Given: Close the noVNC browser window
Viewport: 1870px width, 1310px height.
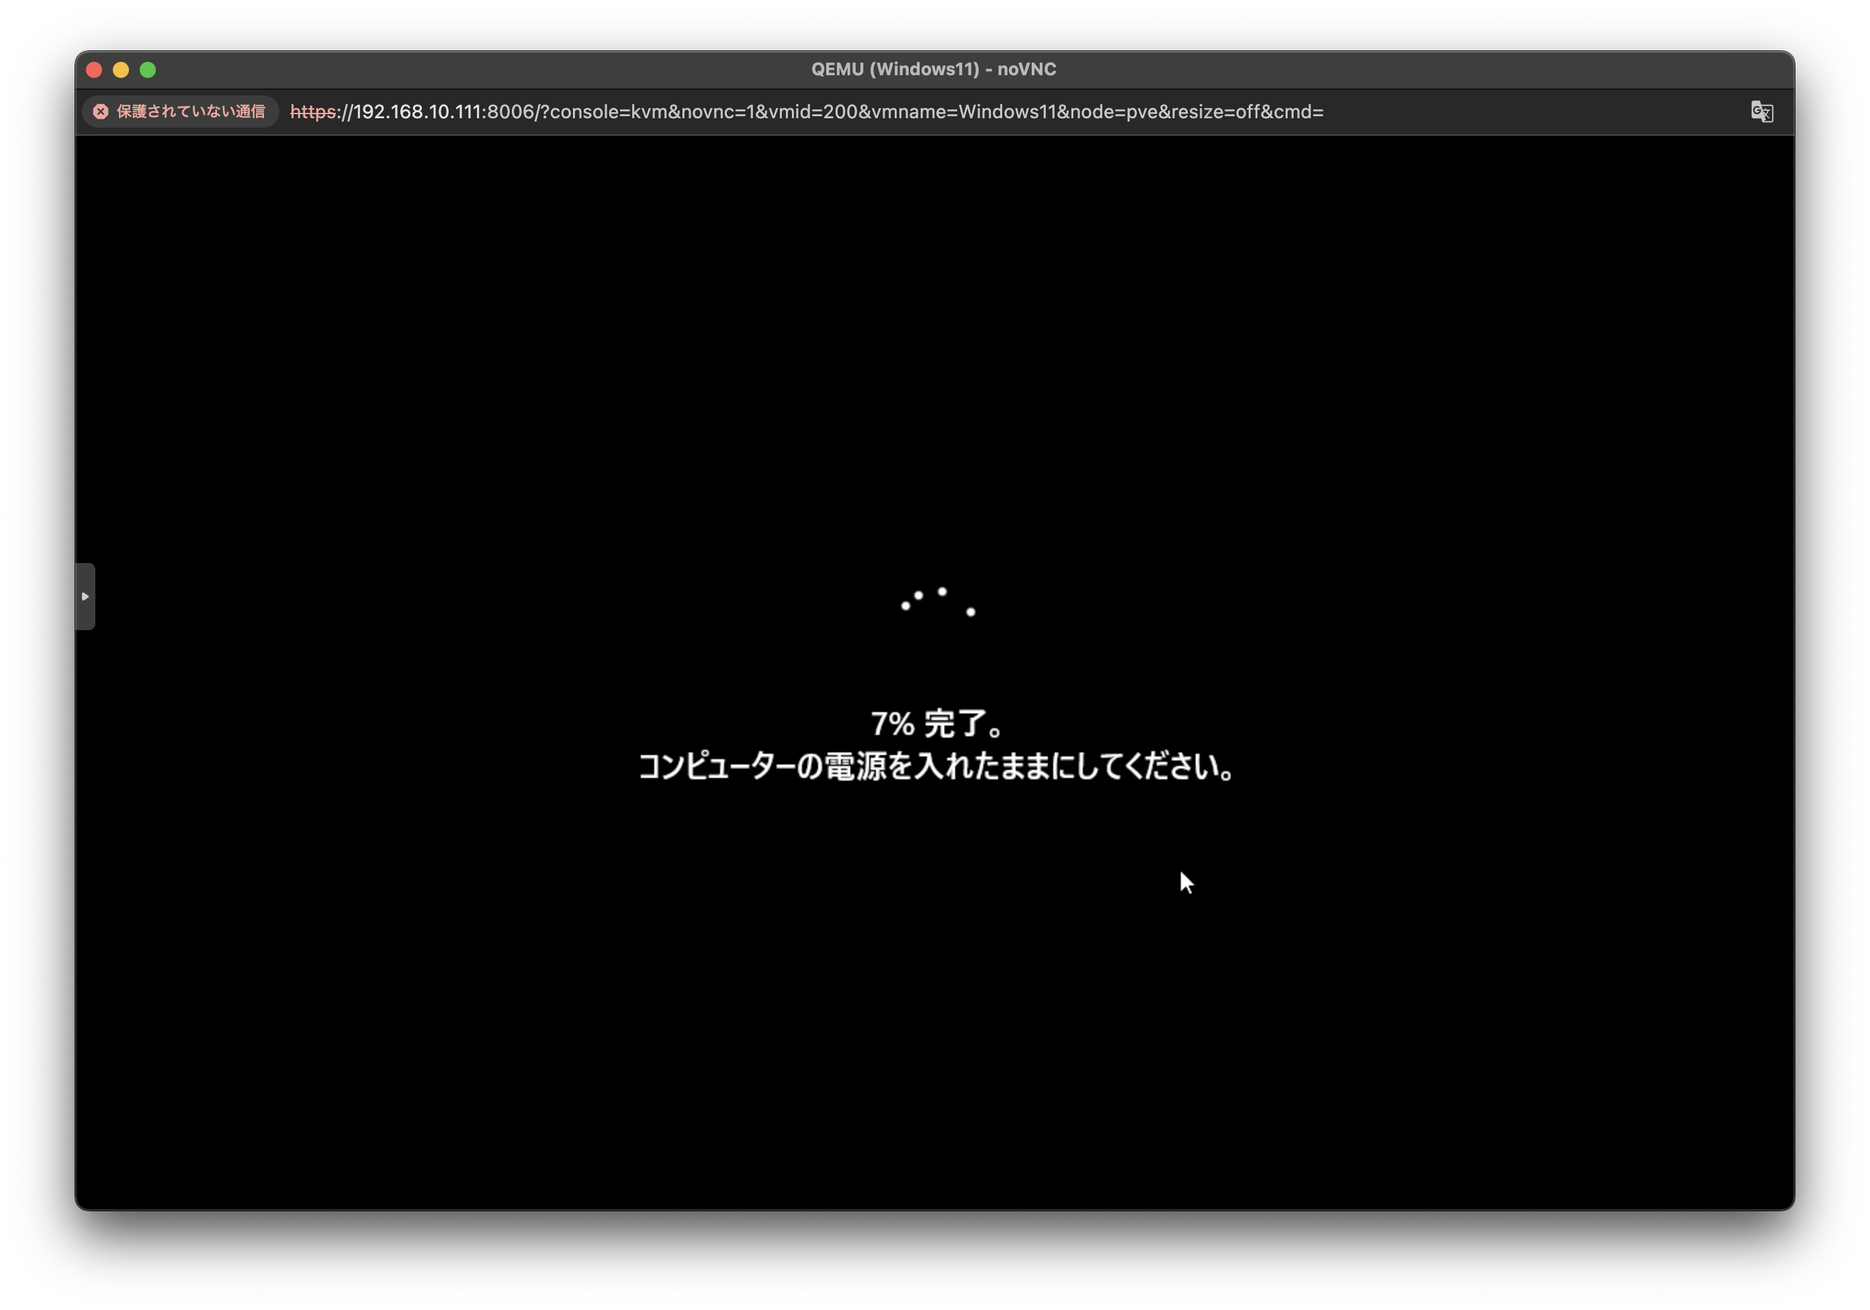Looking at the screenshot, I should [x=95, y=70].
